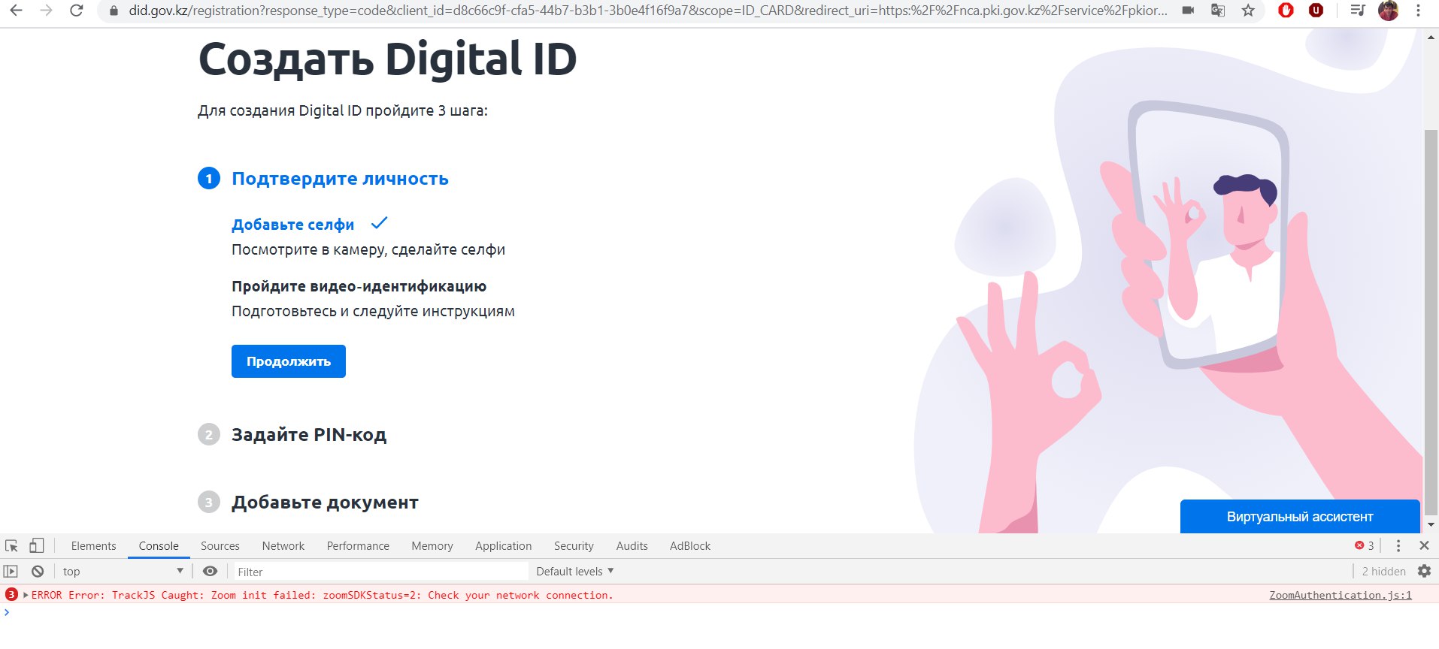The height and width of the screenshot is (649, 1439).
Task: Open the Memory tab
Action: [x=432, y=546]
